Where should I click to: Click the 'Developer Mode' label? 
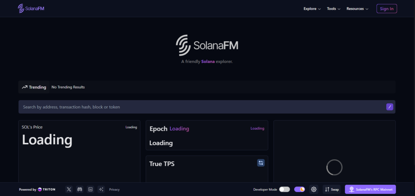tap(265, 190)
